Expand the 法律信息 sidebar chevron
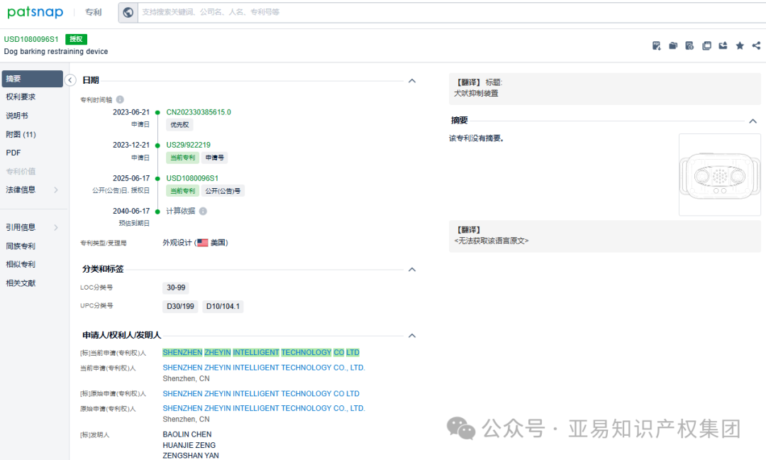Viewport: 766px width, 460px height. point(56,190)
